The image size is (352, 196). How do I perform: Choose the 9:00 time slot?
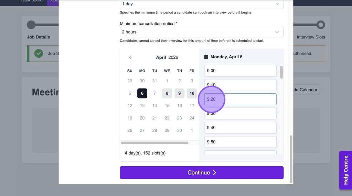point(240,71)
